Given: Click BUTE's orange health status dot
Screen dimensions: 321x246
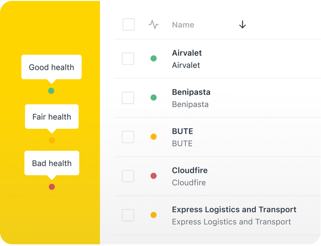Looking at the screenshot, I should click(x=153, y=137).
